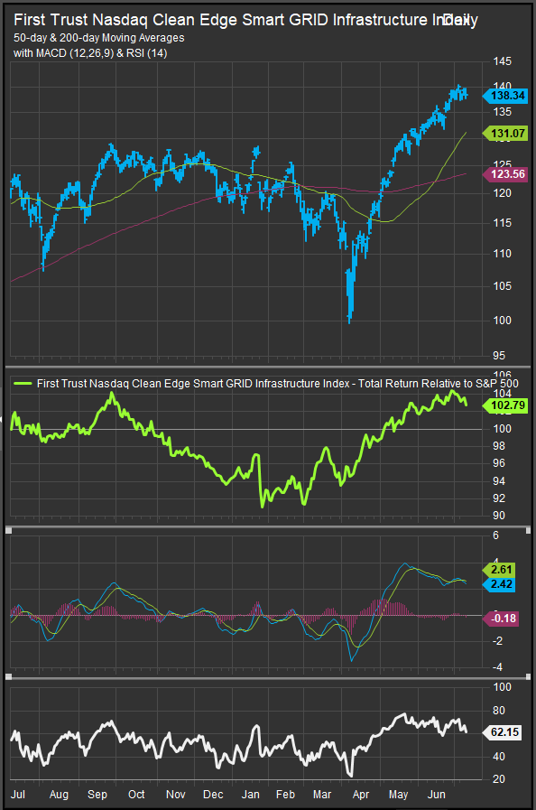
Task: Click the Nov label on the time axis
Action: pos(176,794)
